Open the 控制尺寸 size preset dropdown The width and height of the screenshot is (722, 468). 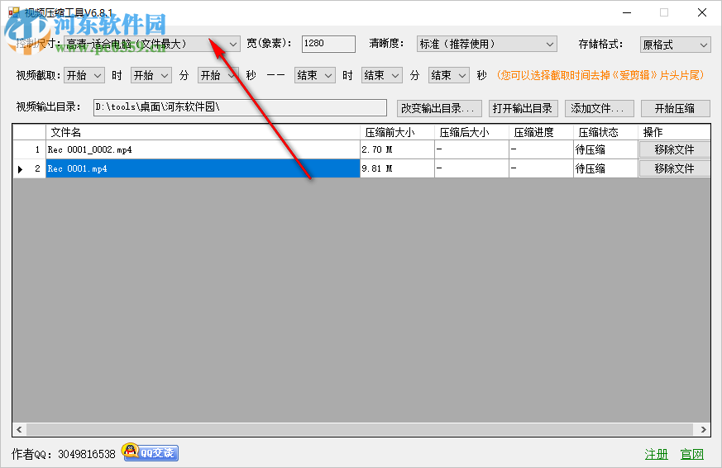point(152,44)
